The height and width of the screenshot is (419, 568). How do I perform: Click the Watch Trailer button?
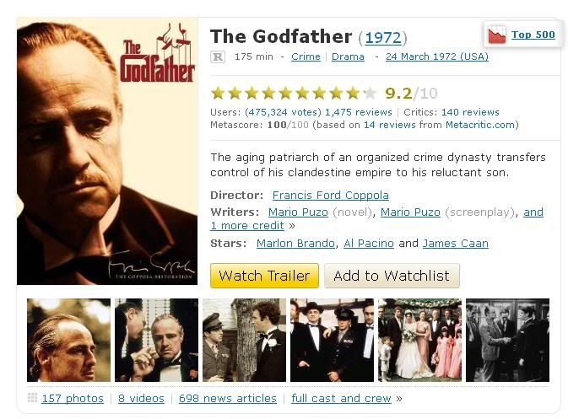264,276
